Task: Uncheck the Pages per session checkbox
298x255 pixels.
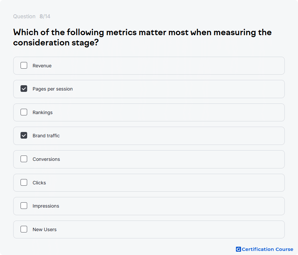Action: 24,89
